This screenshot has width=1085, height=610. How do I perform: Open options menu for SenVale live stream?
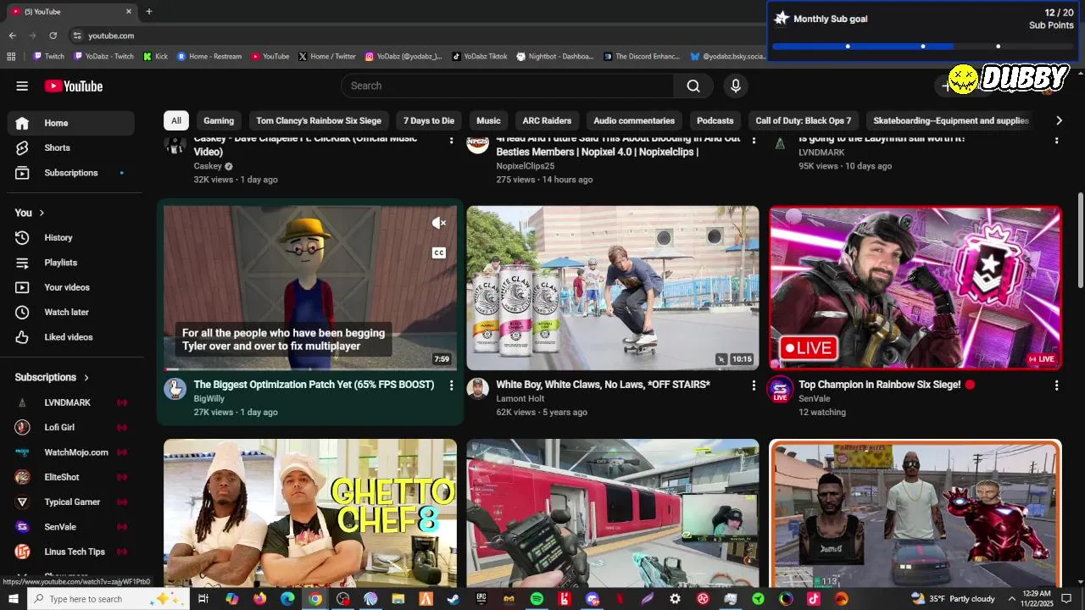[1056, 385]
